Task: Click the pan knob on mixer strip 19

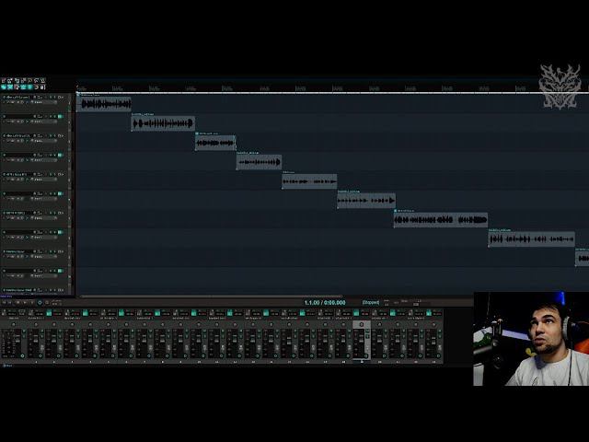Action: [362, 324]
